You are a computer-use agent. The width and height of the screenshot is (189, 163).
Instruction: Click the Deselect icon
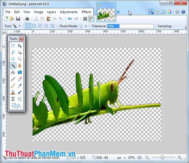61,19
